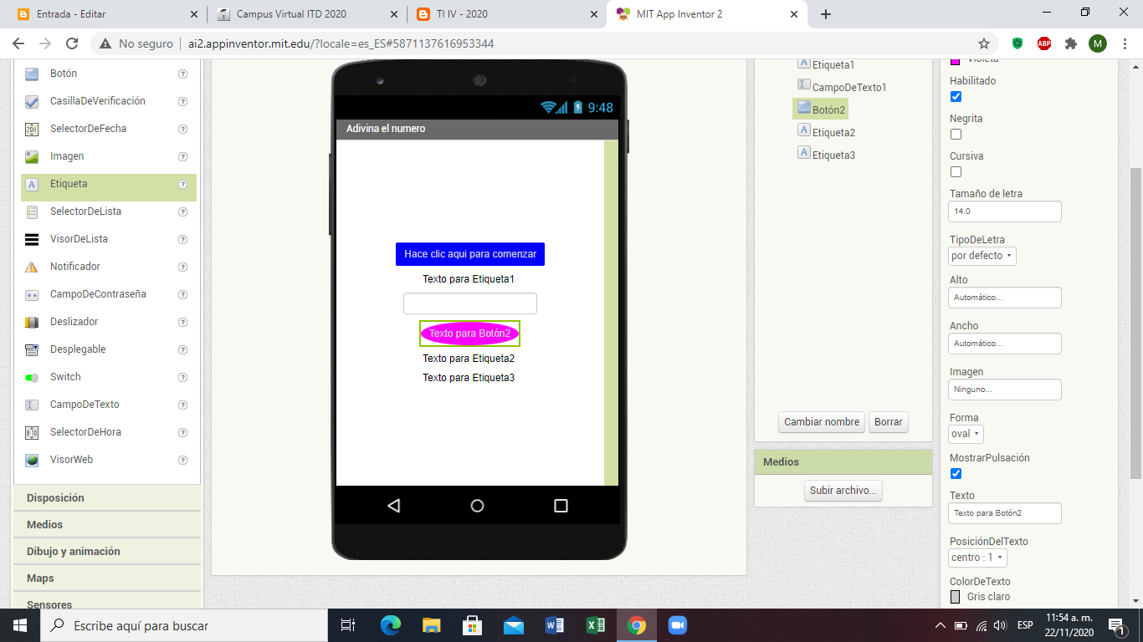This screenshot has height=642, width=1143.
Task: Open Zoom from the taskbar
Action: click(x=677, y=625)
